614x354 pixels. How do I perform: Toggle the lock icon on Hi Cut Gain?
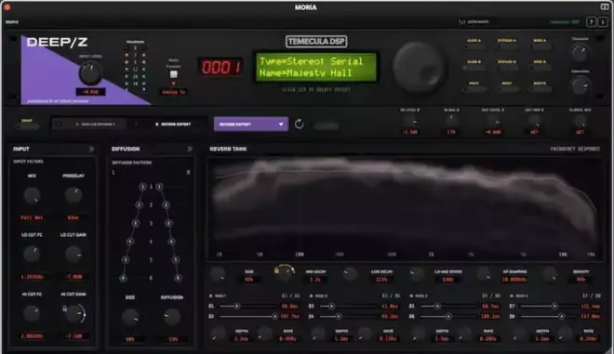point(65,308)
